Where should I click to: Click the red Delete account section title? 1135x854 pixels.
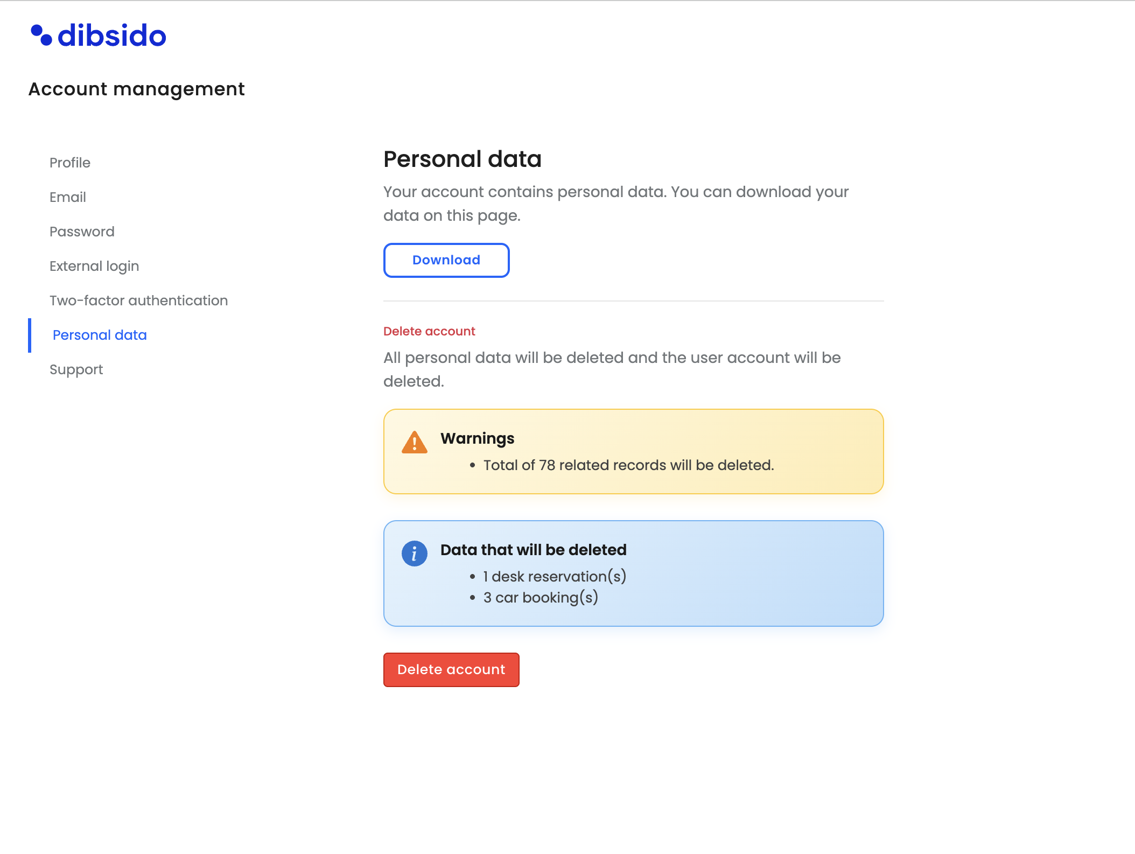(429, 331)
